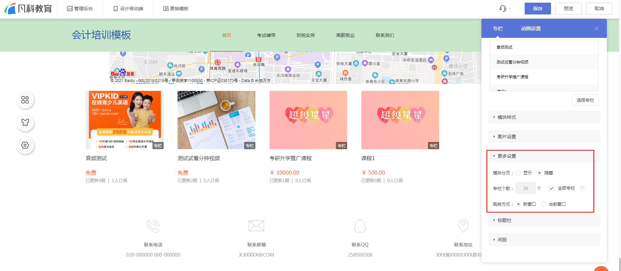Collapse the 更多设置 section
This screenshot has height=271, width=621.
point(544,156)
